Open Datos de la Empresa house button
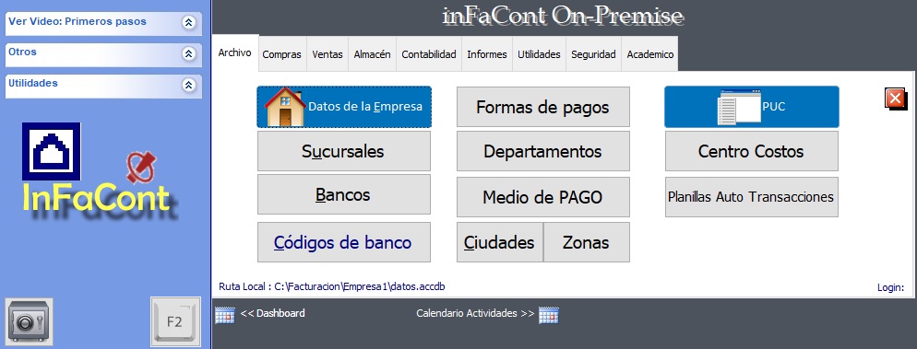 point(344,107)
